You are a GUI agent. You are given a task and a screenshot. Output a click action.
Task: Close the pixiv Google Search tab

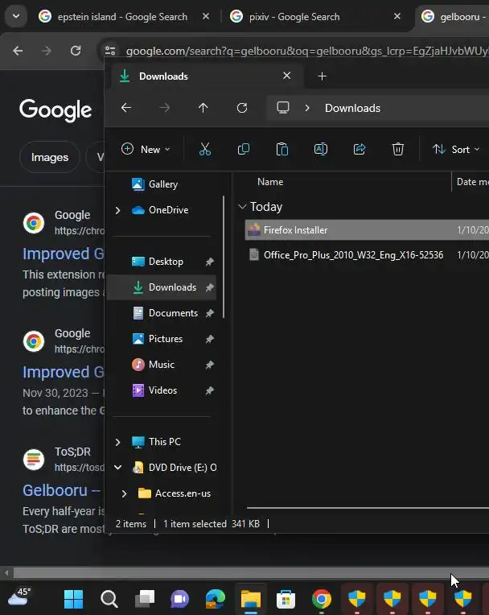(397, 16)
